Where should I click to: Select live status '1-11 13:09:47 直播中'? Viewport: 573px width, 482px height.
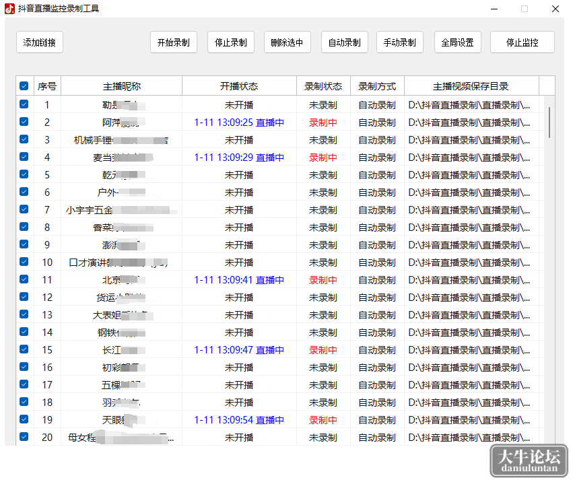(239, 350)
